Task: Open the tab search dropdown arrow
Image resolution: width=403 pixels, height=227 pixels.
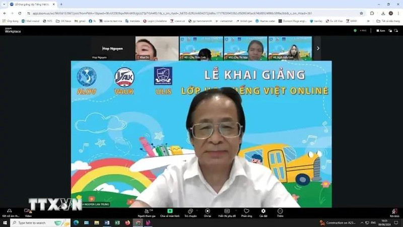Action: (4, 5)
